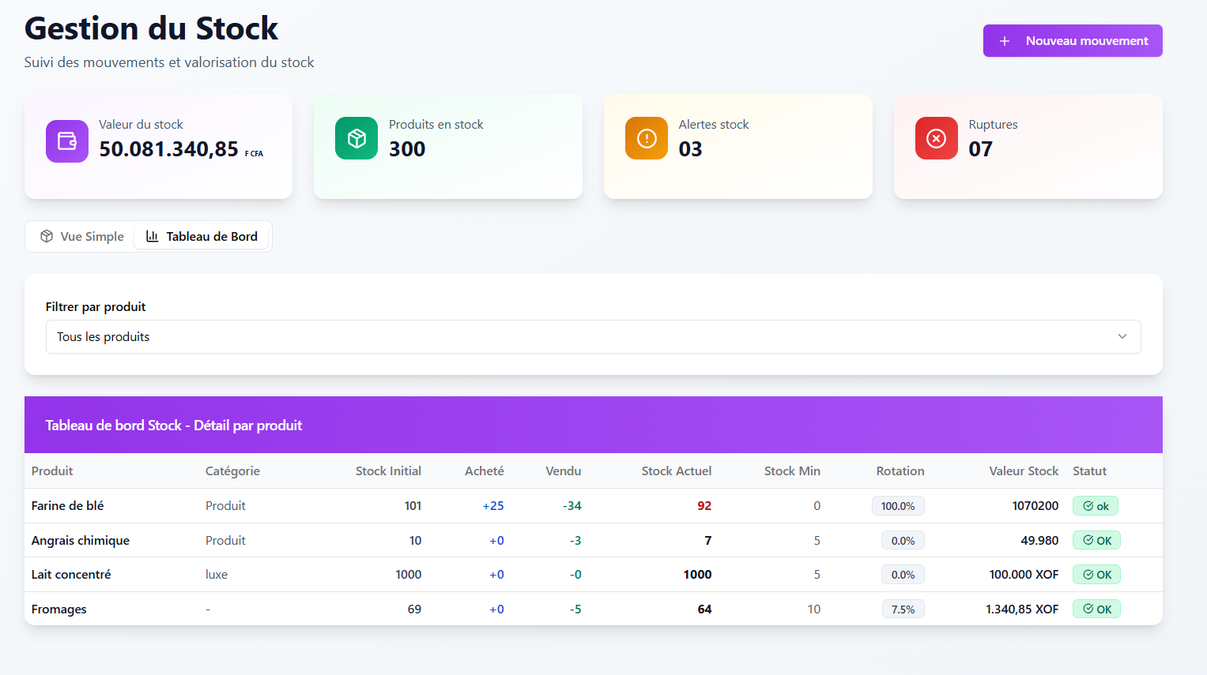Click the red X icon for Ruptures

(936, 138)
